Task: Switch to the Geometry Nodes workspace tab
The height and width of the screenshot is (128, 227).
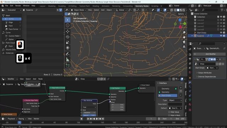Action: 142,6
